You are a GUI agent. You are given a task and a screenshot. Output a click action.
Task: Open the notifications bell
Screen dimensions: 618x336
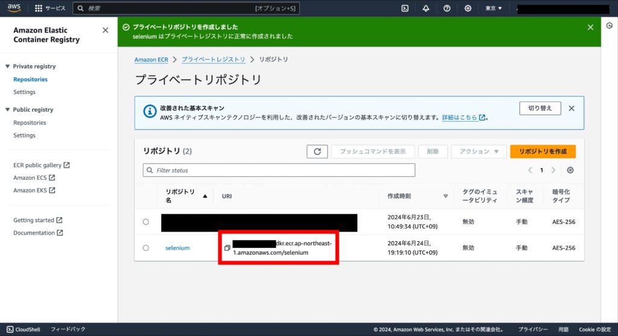(x=426, y=8)
